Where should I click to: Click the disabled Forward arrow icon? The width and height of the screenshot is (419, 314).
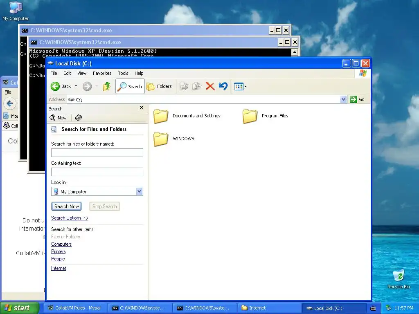(87, 86)
